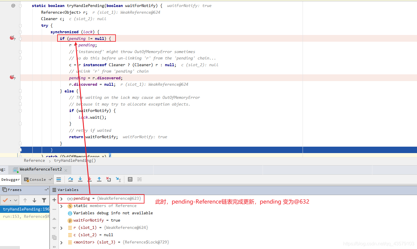The width and height of the screenshot is (417, 249).
Task: Toggle breakpoint on 'pending = r.discovered' line
Action: click(12, 78)
